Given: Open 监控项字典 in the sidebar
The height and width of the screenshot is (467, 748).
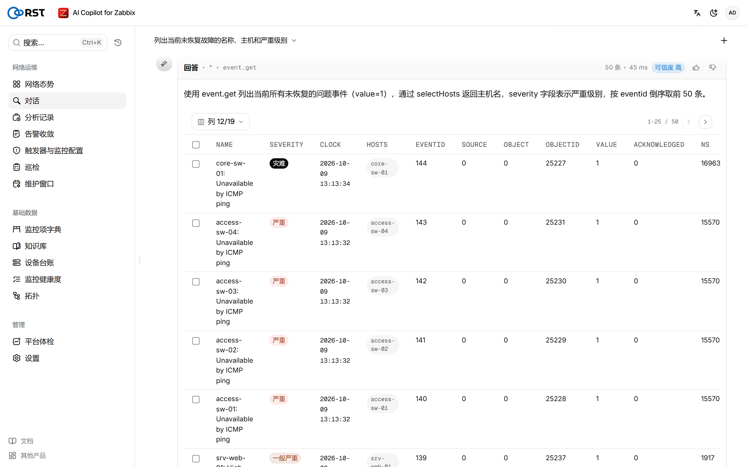Looking at the screenshot, I should pos(67,229).
